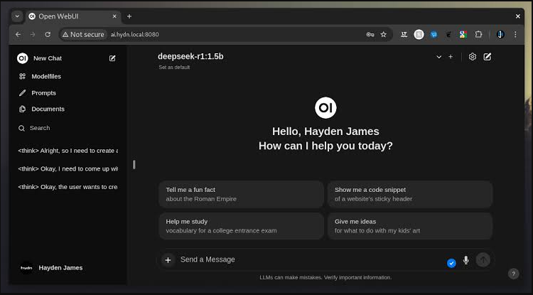The image size is (533, 295).
Task: Click the Not secure site info chip
Action: point(83,34)
